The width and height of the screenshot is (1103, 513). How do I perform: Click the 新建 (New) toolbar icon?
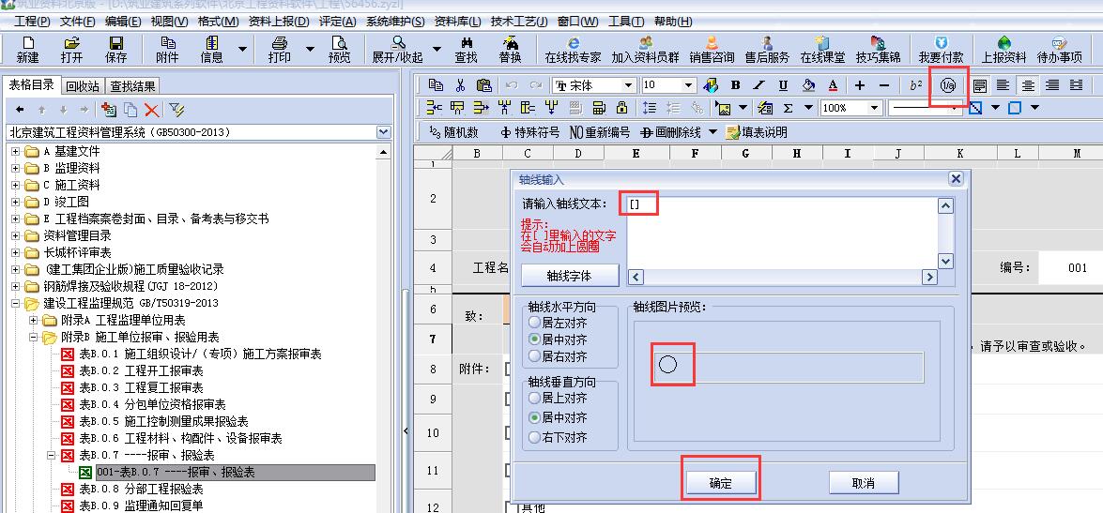click(x=28, y=49)
